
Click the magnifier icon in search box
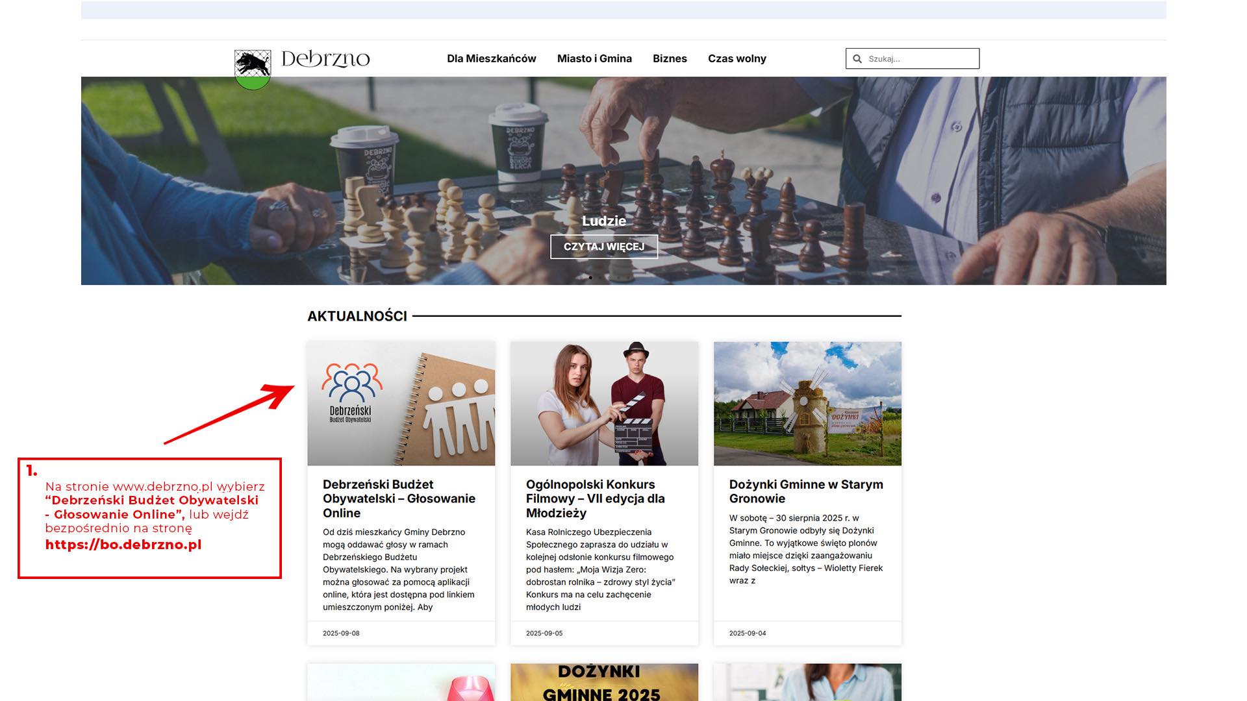857,59
